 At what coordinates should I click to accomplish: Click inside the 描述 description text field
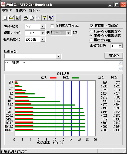tap(61, 66)
